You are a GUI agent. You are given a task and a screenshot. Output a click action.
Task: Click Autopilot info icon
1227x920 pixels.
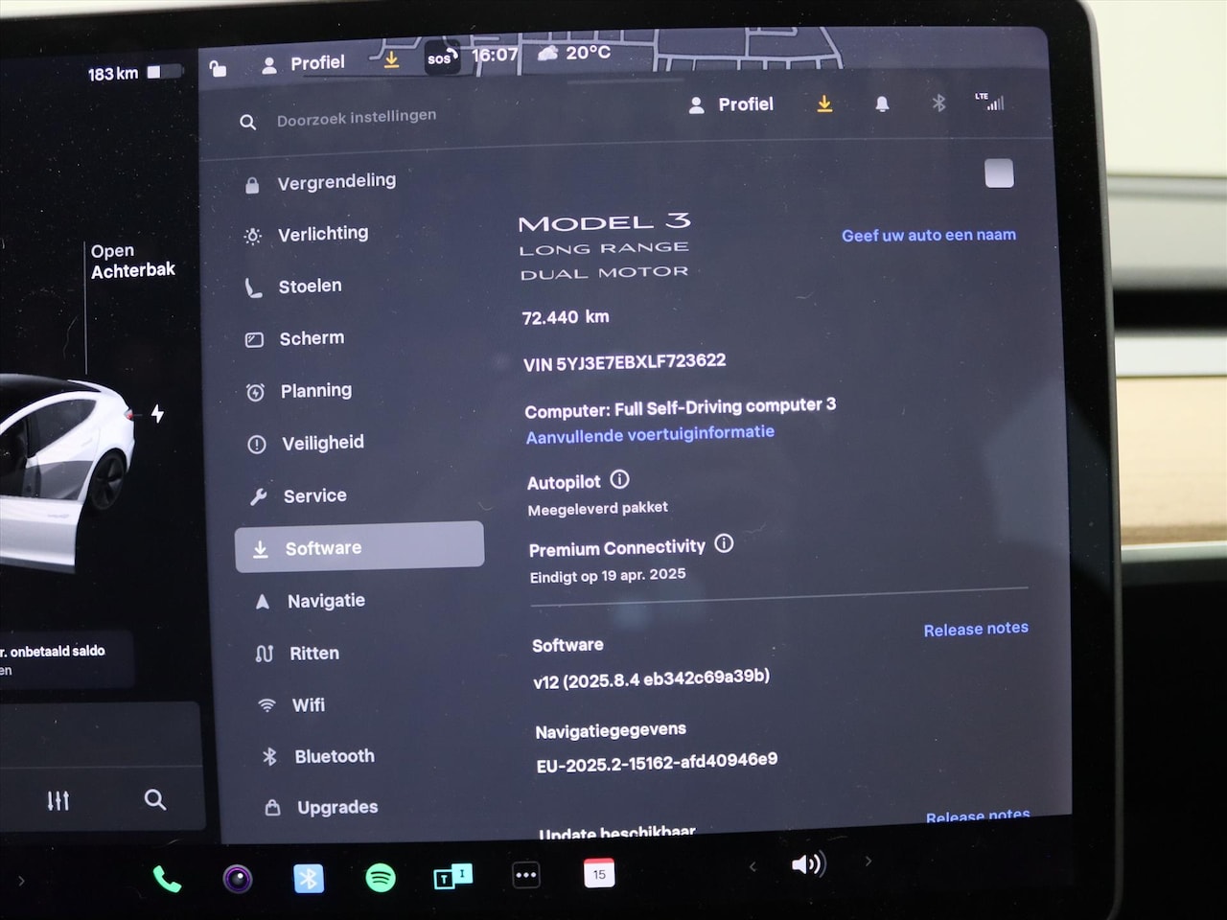click(620, 479)
